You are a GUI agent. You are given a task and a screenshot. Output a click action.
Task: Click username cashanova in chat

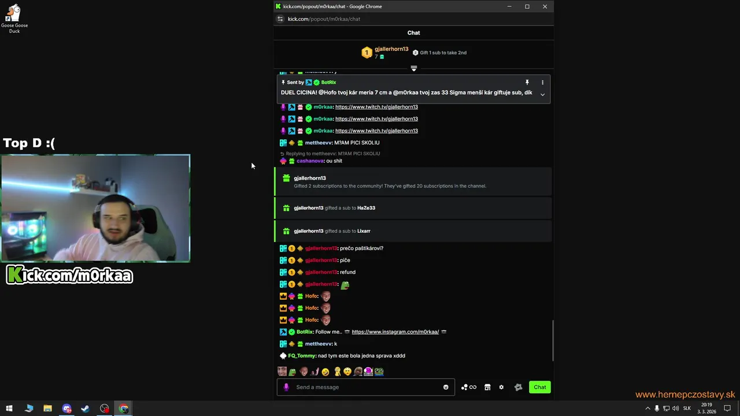point(310,161)
